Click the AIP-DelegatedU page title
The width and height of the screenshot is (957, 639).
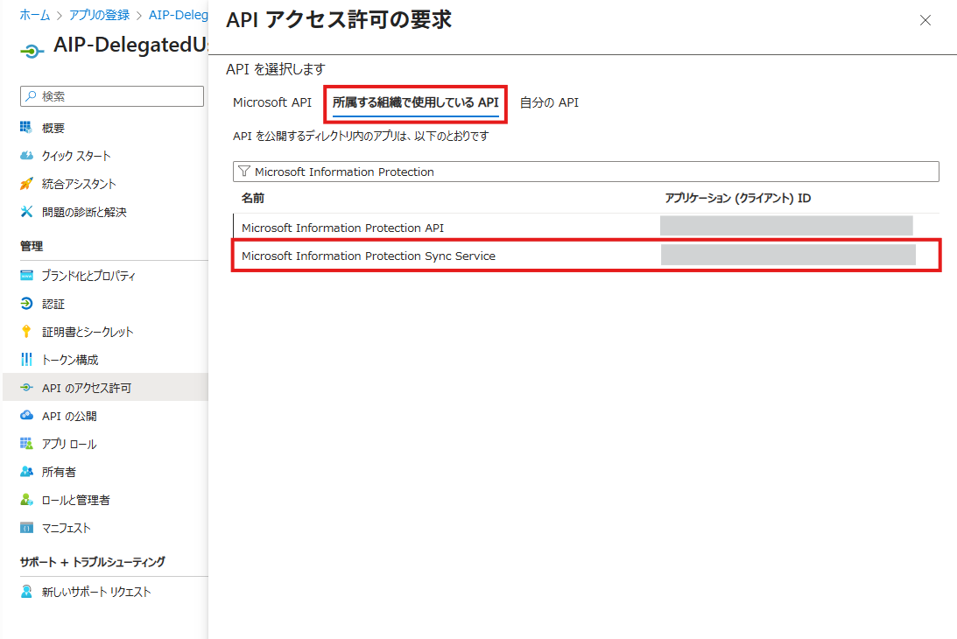click(x=130, y=45)
